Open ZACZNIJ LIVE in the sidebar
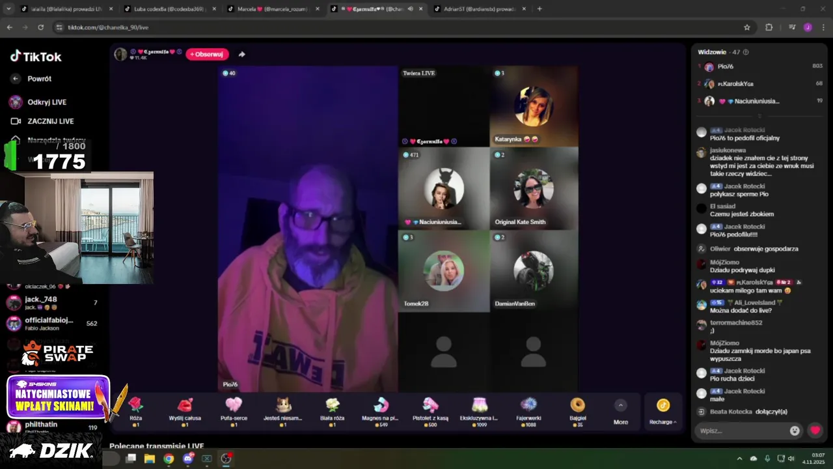Screen dimensions: 833x469 point(42,121)
